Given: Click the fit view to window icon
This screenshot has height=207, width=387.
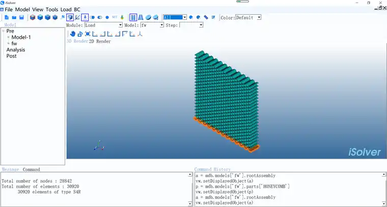Looking at the screenshot, I should (x=88, y=34).
